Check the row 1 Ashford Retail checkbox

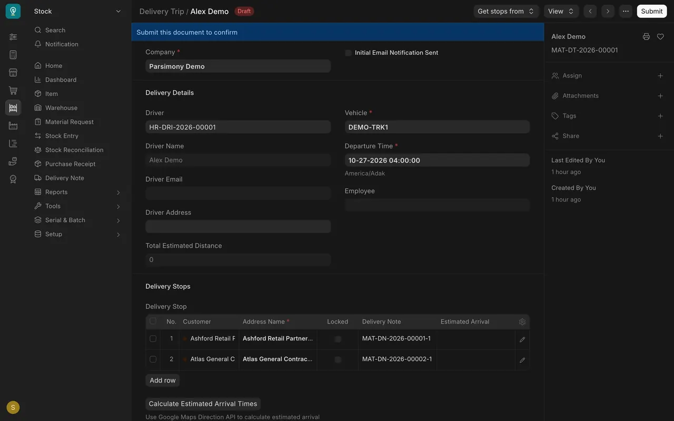[x=153, y=338]
